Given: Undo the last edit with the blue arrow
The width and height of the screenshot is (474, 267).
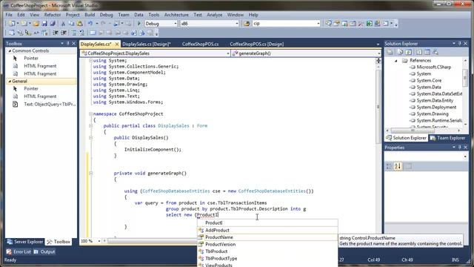Looking at the screenshot, I should (x=90, y=24).
